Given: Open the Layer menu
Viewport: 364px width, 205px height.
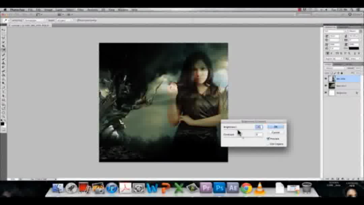Looking at the screenshot, I should 59,10.
